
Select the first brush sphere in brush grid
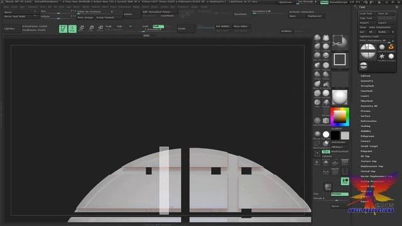point(317,38)
